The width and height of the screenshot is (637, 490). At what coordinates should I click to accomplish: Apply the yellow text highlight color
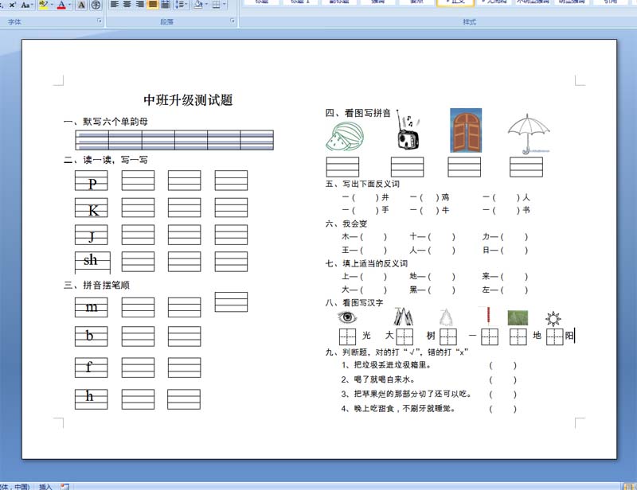[44, 5]
